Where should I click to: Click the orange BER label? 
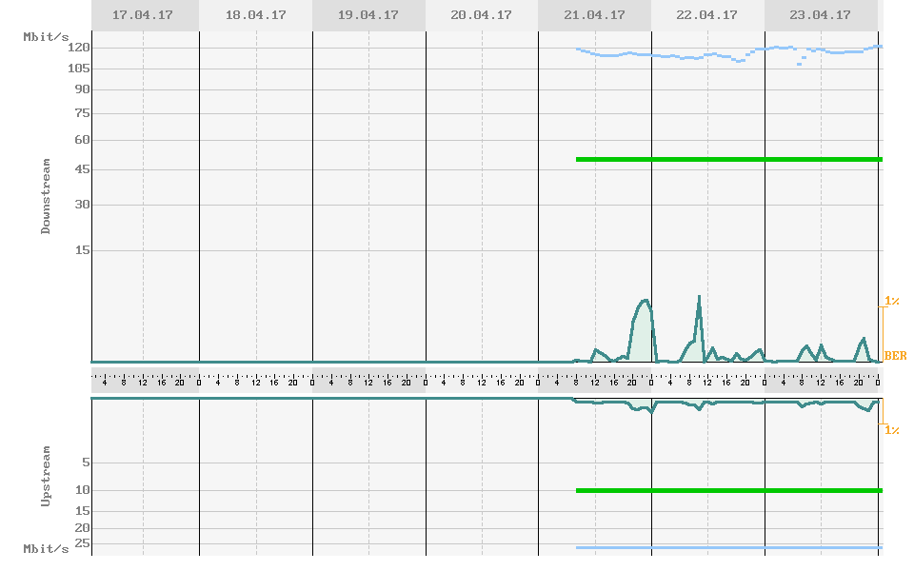click(895, 356)
